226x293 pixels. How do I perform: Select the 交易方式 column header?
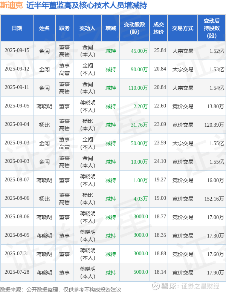pyautogui.click(x=183, y=28)
